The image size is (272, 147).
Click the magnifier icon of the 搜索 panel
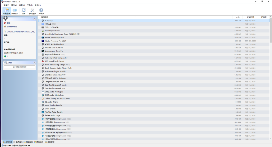click(6, 62)
